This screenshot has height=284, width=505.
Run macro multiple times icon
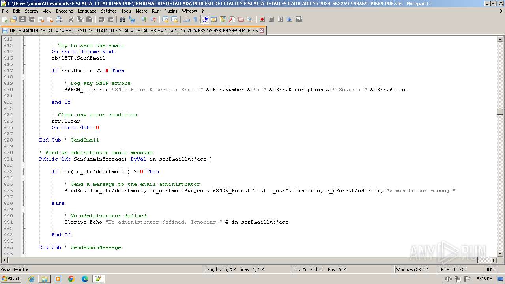pos(289,19)
